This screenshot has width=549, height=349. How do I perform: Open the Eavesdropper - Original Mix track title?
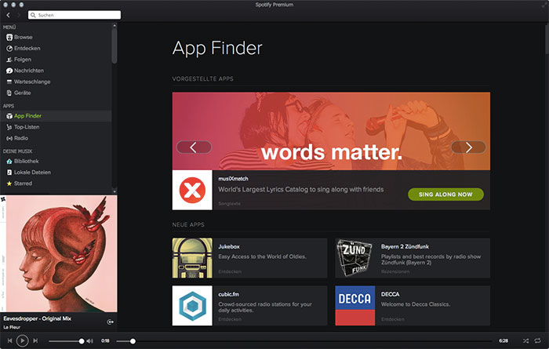click(x=38, y=319)
